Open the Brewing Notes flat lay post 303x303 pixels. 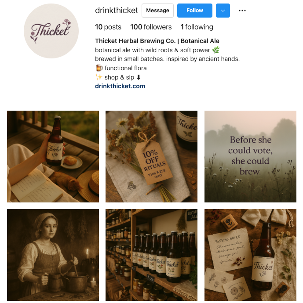pyautogui.click(x=250, y=255)
